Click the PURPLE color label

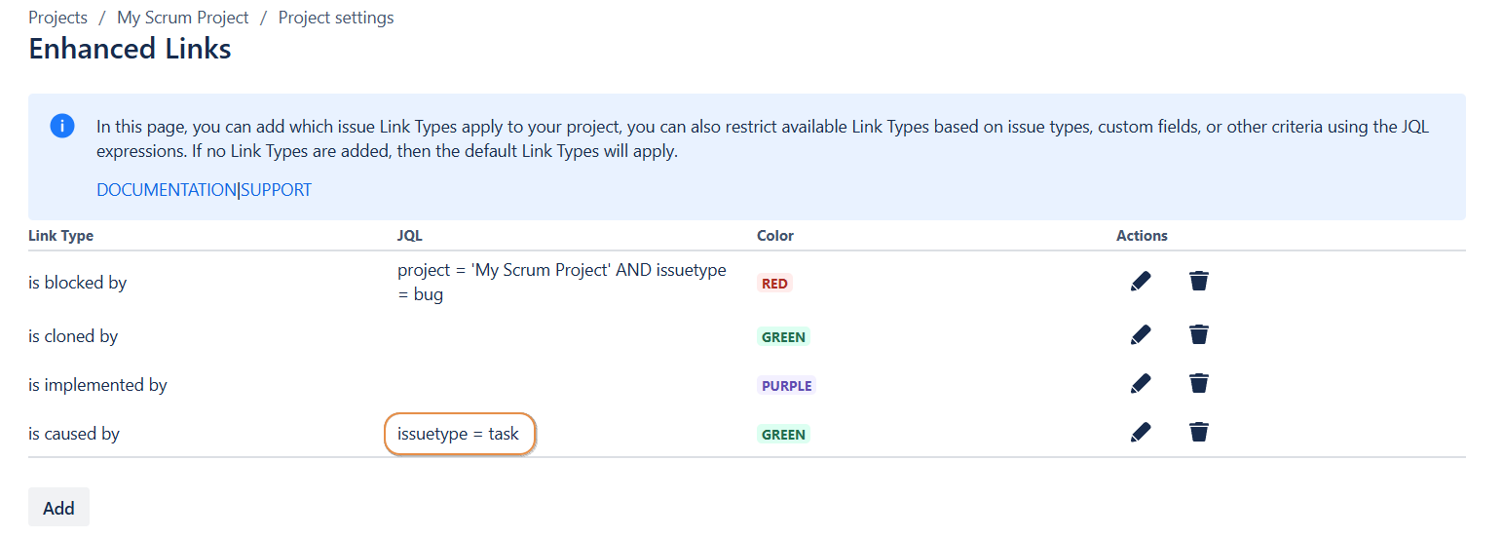786,386
